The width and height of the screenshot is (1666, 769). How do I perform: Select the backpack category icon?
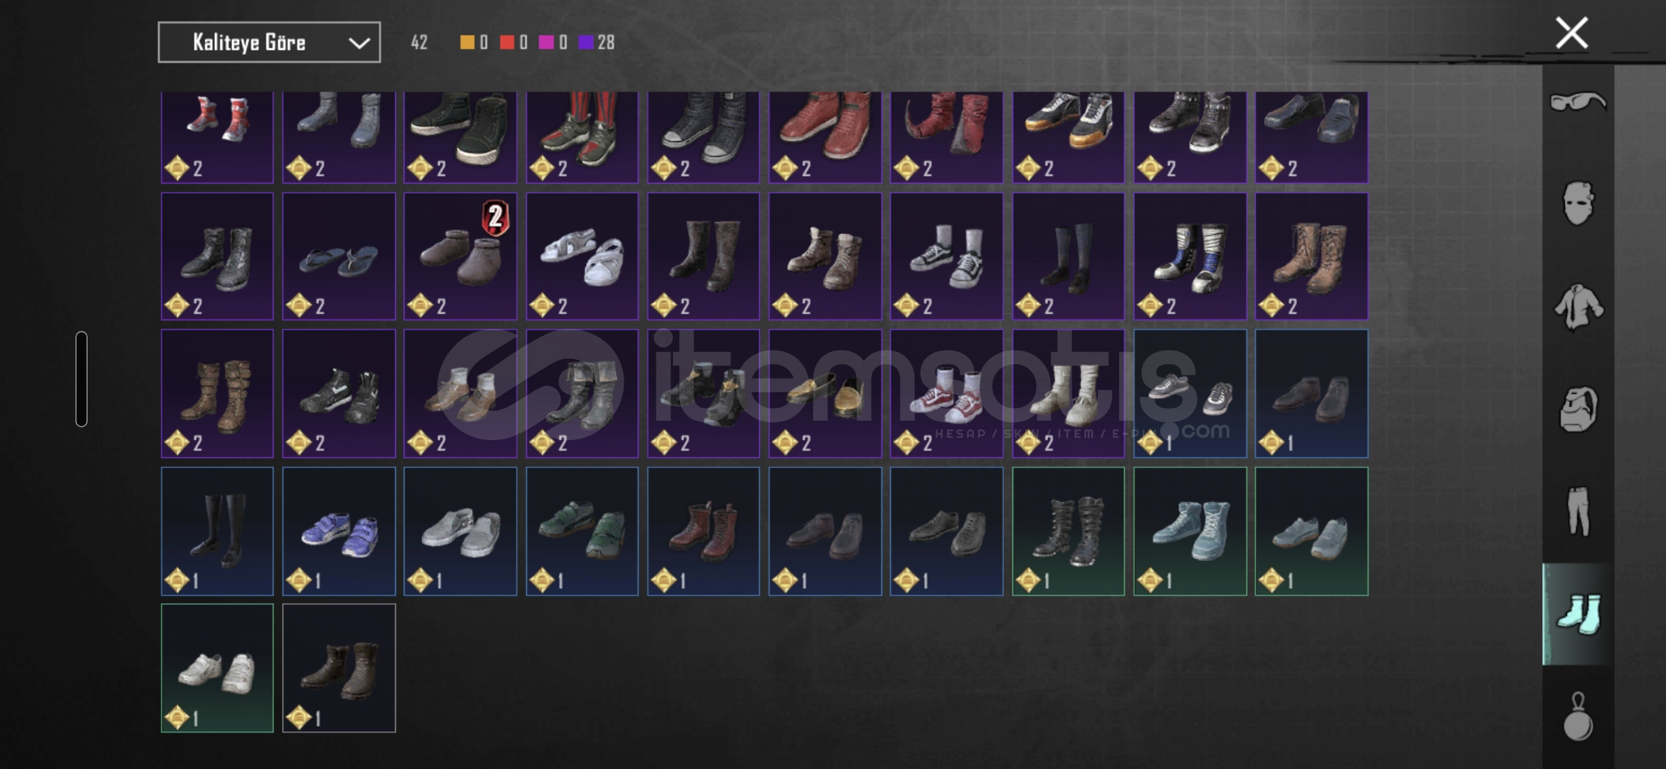(1578, 409)
